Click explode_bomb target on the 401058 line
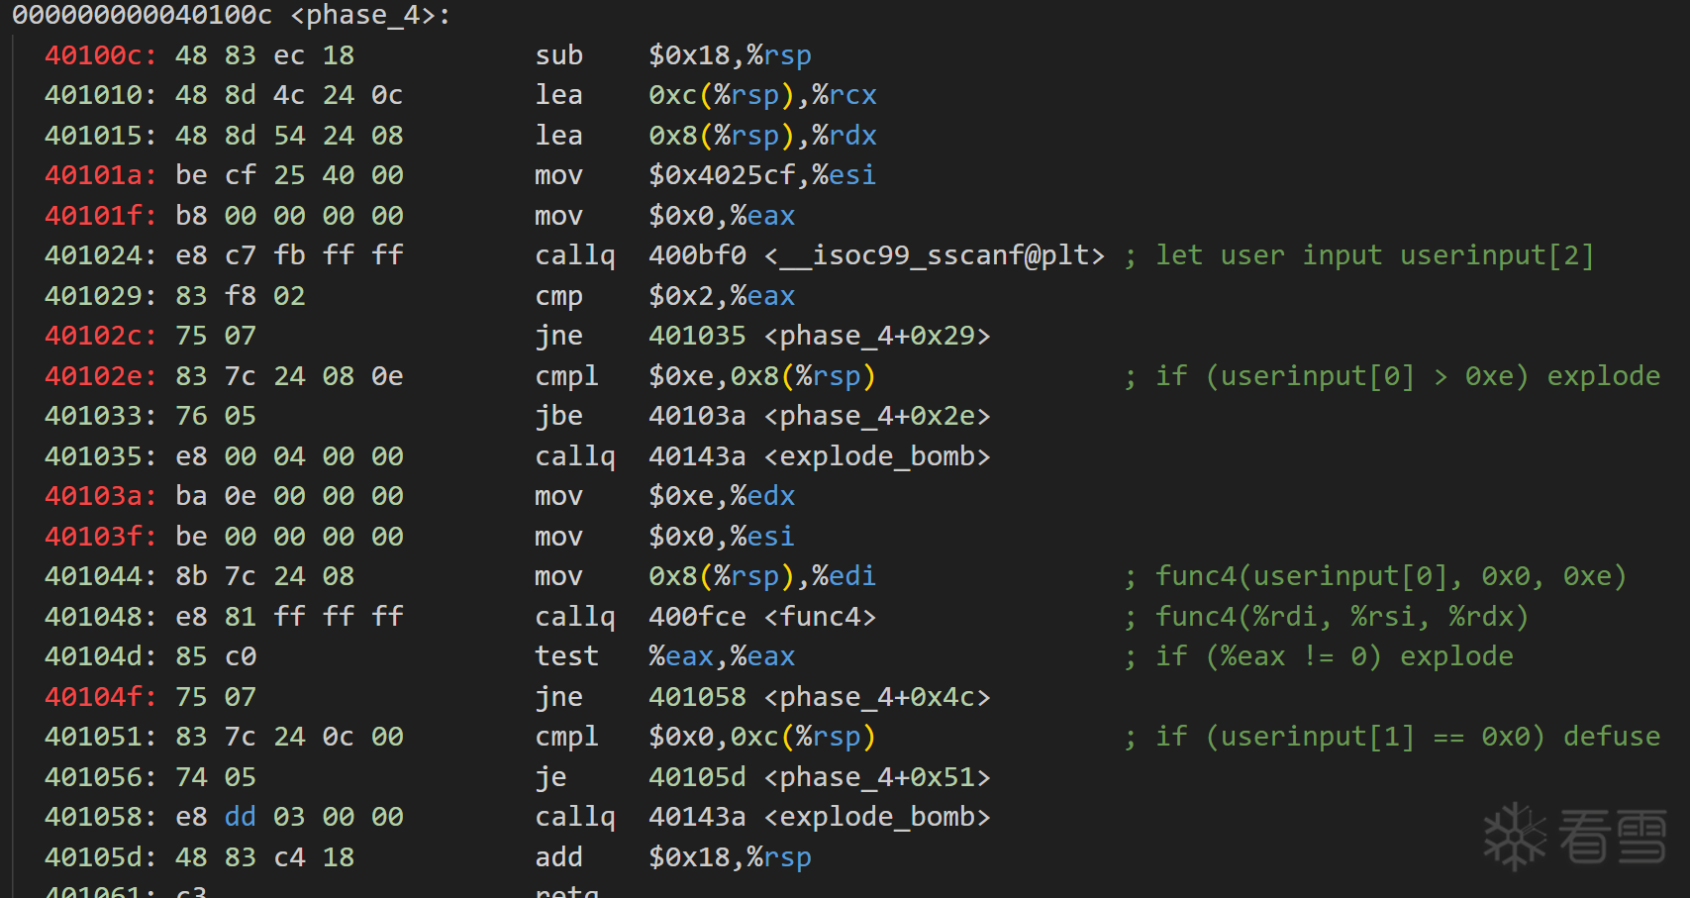 point(876,817)
